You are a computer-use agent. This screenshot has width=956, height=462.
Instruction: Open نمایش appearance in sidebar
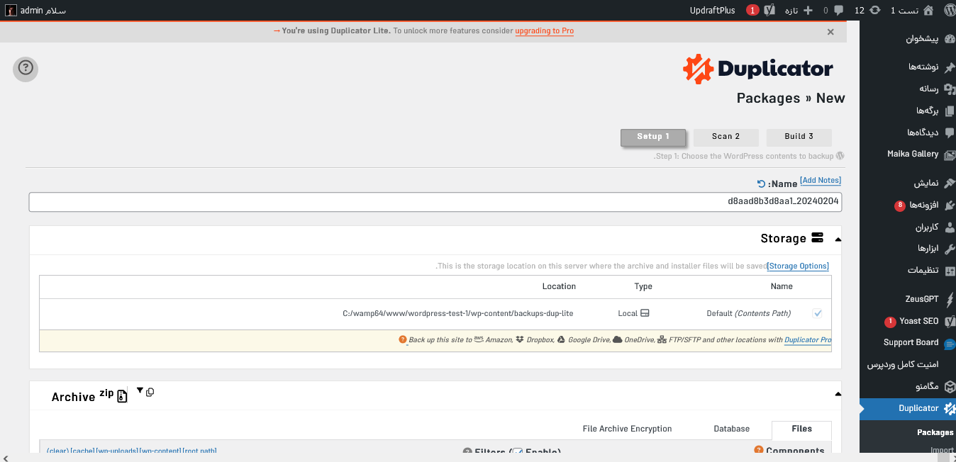click(x=908, y=183)
